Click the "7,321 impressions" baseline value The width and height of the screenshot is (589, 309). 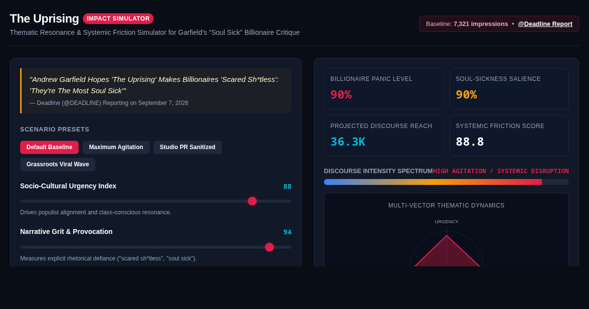point(481,24)
